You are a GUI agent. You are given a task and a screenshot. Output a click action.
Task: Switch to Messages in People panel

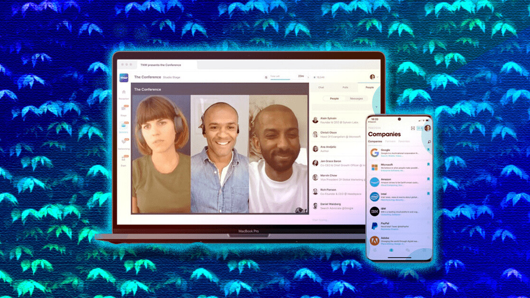click(x=356, y=99)
